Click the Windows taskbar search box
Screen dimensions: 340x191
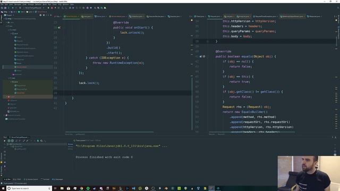point(29,188)
